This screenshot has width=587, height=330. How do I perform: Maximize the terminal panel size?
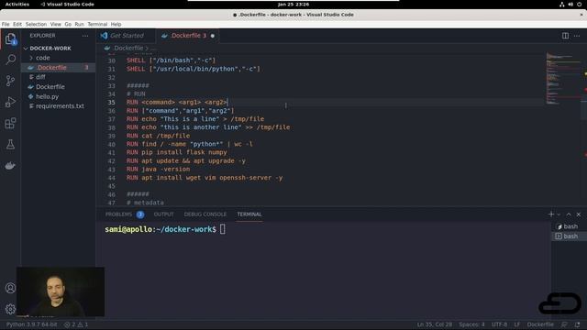click(569, 214)
